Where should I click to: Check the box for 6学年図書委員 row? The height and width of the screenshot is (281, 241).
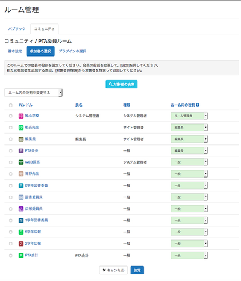[11, 185]
